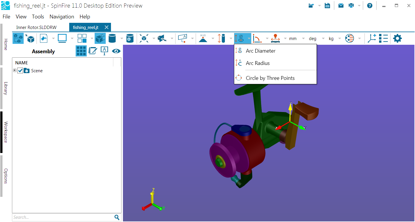
Task: Toggle the eye visibility icon in Assembly panel
Action: click(x=116, y=51)
